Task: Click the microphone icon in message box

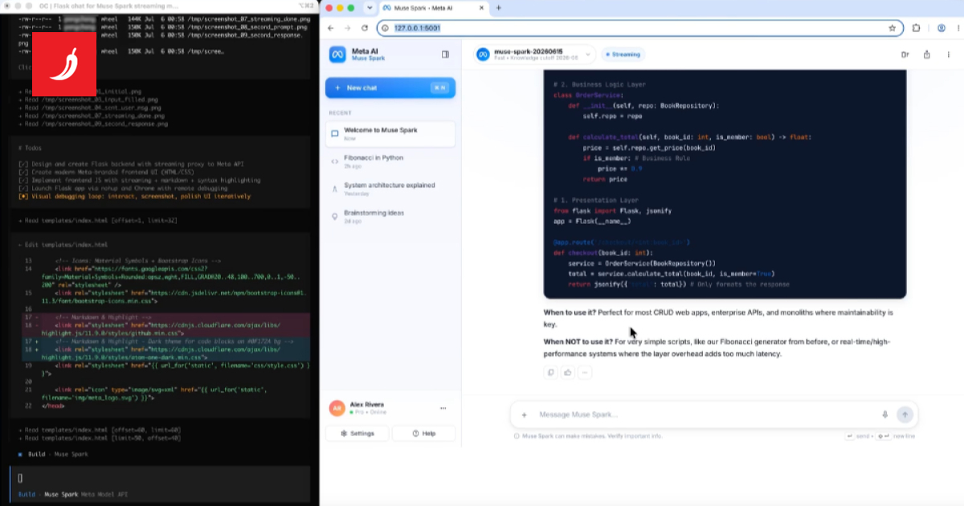Action: tap(884, 415)
